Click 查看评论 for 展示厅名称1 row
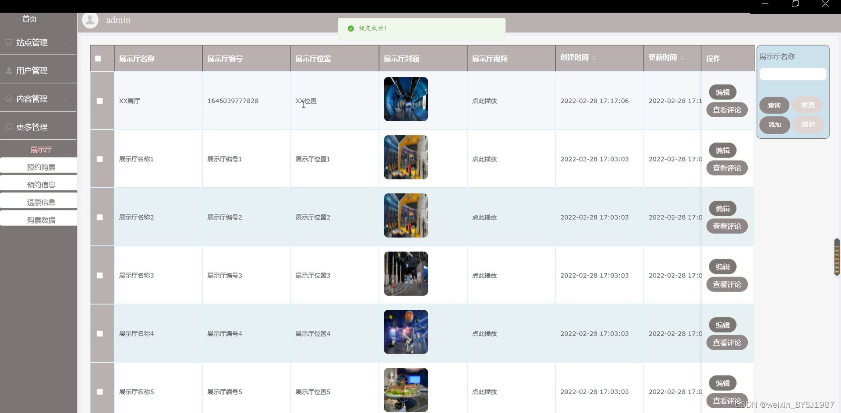 pyautogui.click(x=727, y=168)
